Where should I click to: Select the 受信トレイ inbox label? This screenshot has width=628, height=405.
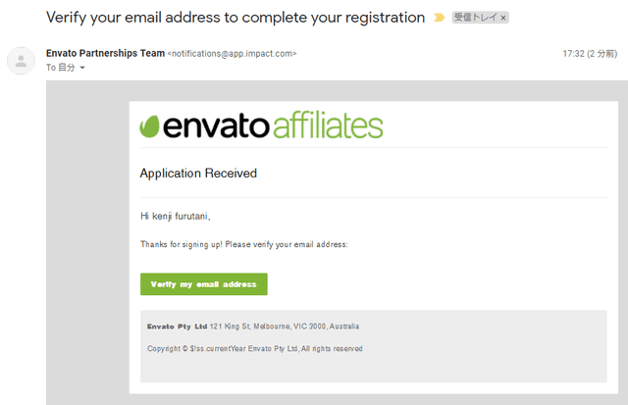point(475,18)
